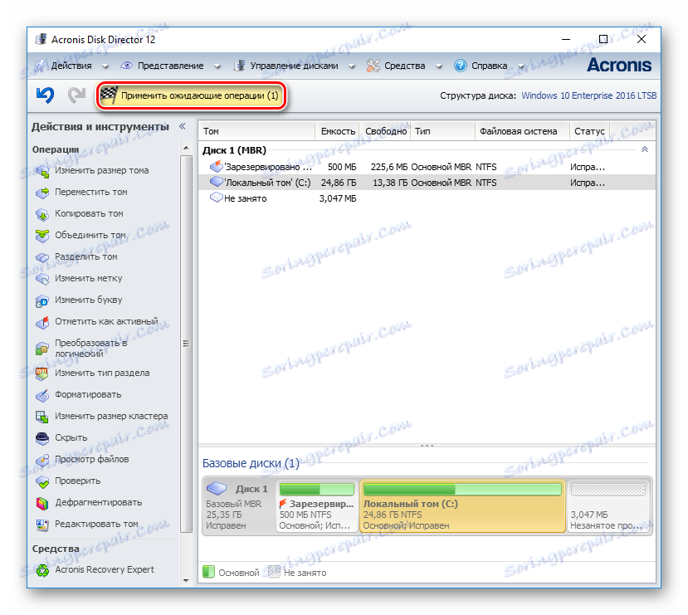Image resolution: width=688 pixels, height=615 pixels.
Task: Select the Диск 1 Базовый MBR block
Action: [x=239, y=506]
